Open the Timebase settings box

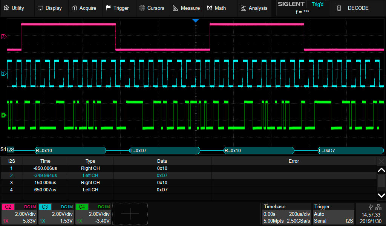286,214
